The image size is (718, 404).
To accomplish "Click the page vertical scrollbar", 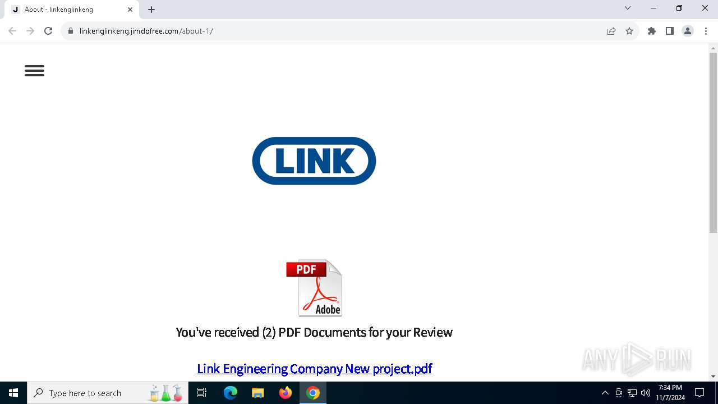I will click(713, 142).
